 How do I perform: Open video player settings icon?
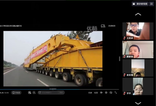tap(106, 93)
